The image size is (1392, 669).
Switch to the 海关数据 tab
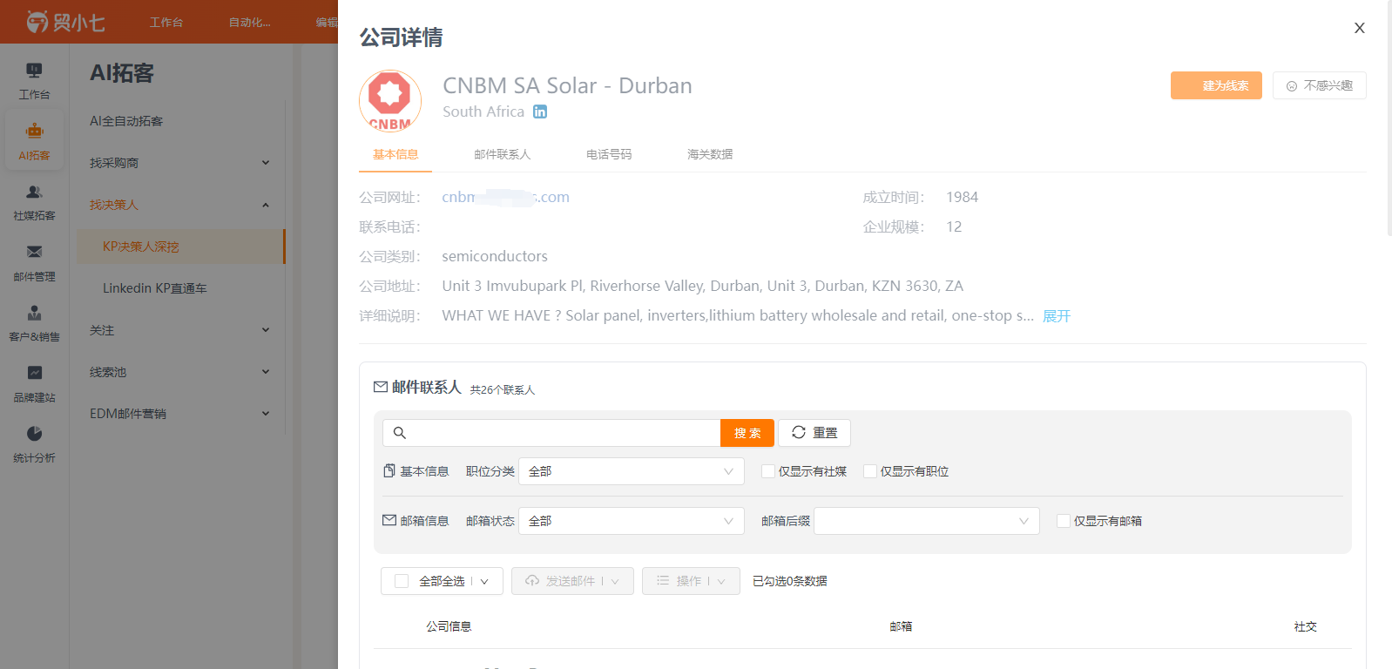710,154
